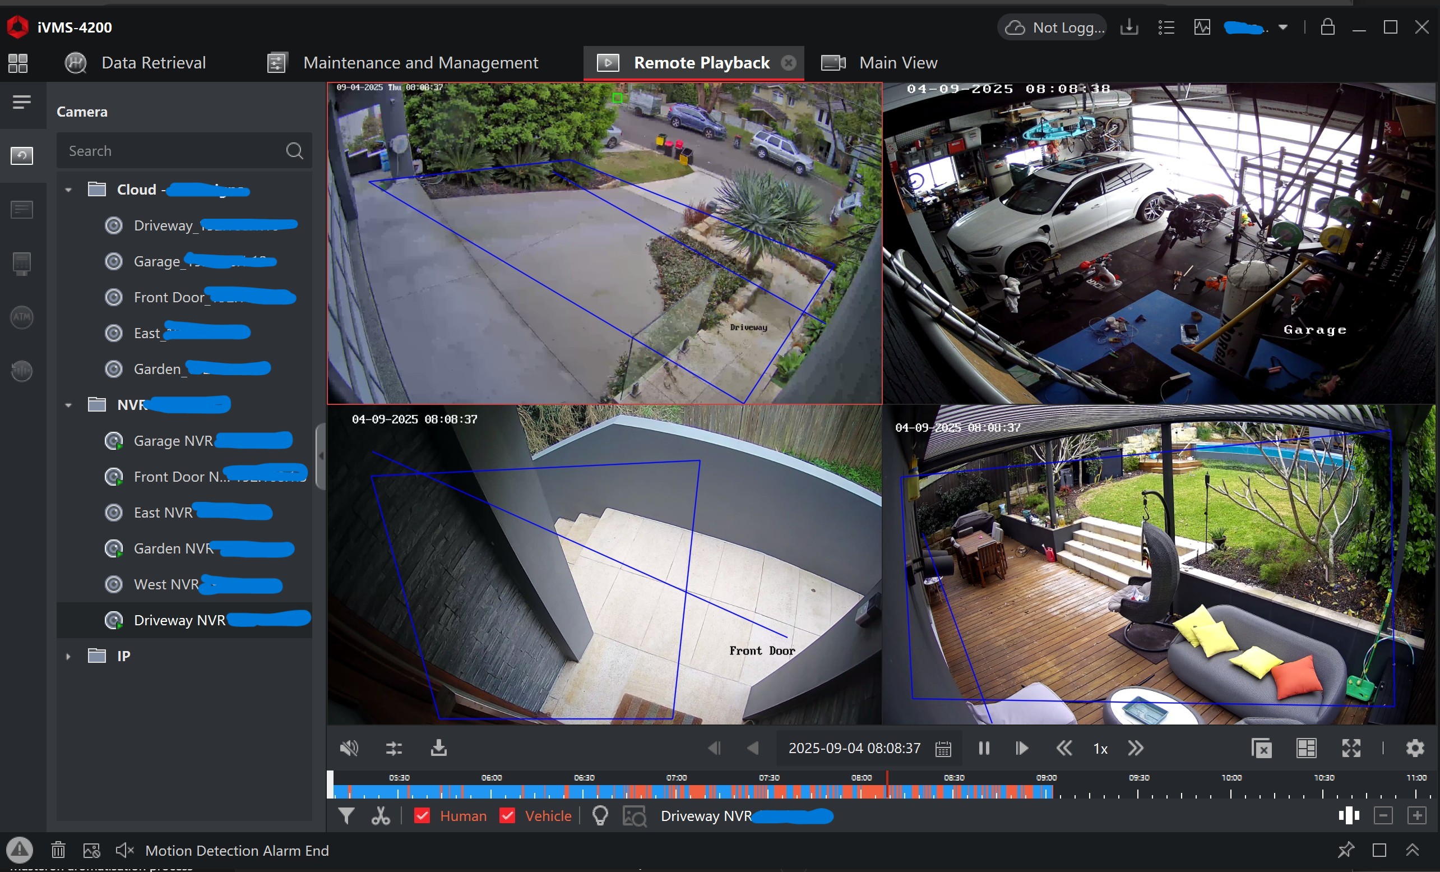Switch to the Main View tab

897,63
